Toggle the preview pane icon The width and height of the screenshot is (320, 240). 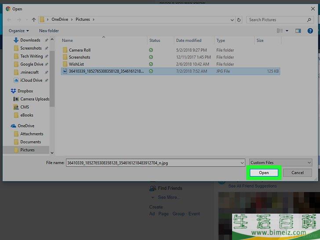298,31
